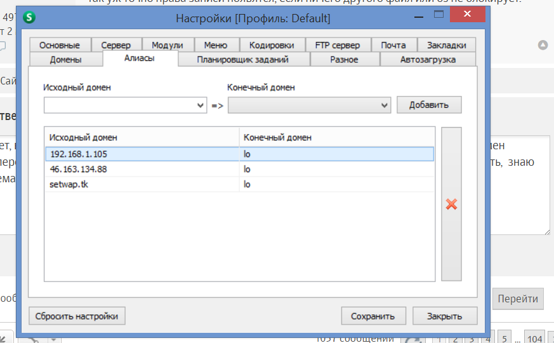Open the Автозагрузка tab

tap(428, 60)
